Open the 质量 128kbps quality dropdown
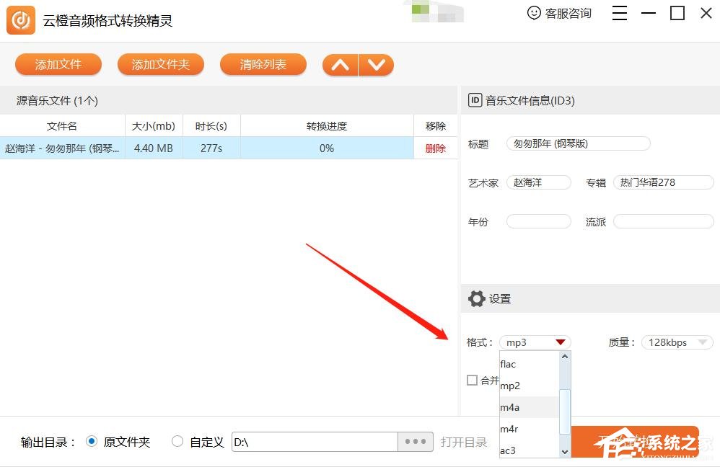Viewport: 720px width, 467px height. 676,342
